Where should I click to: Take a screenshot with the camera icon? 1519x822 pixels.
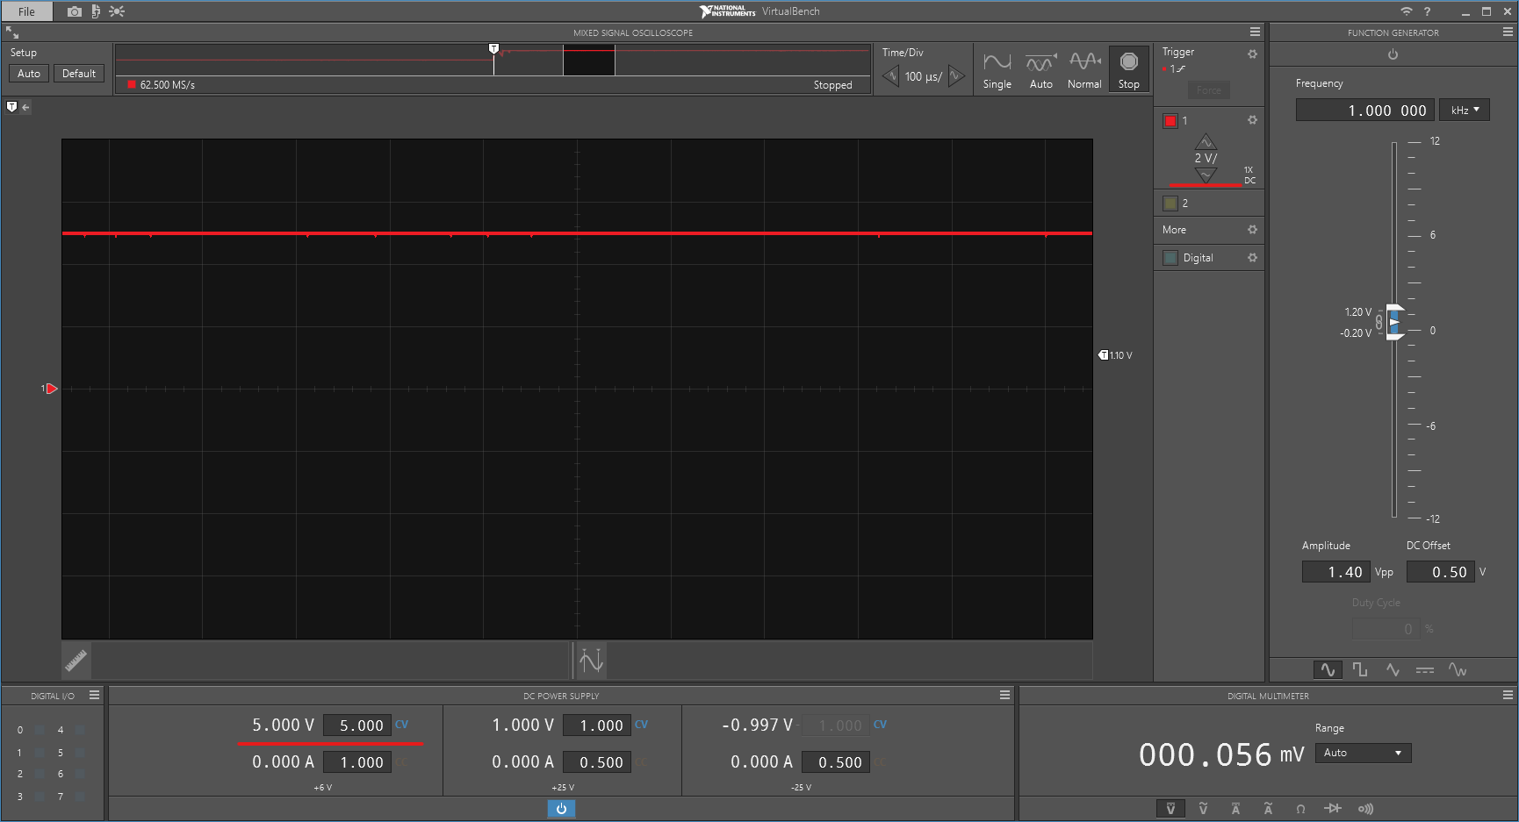(75, 11)
